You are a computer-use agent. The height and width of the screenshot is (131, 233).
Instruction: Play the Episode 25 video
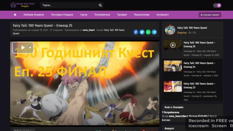[x=23, y=48]
